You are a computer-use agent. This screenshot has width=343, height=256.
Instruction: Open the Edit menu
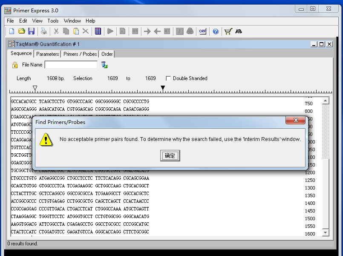[23, 21]
